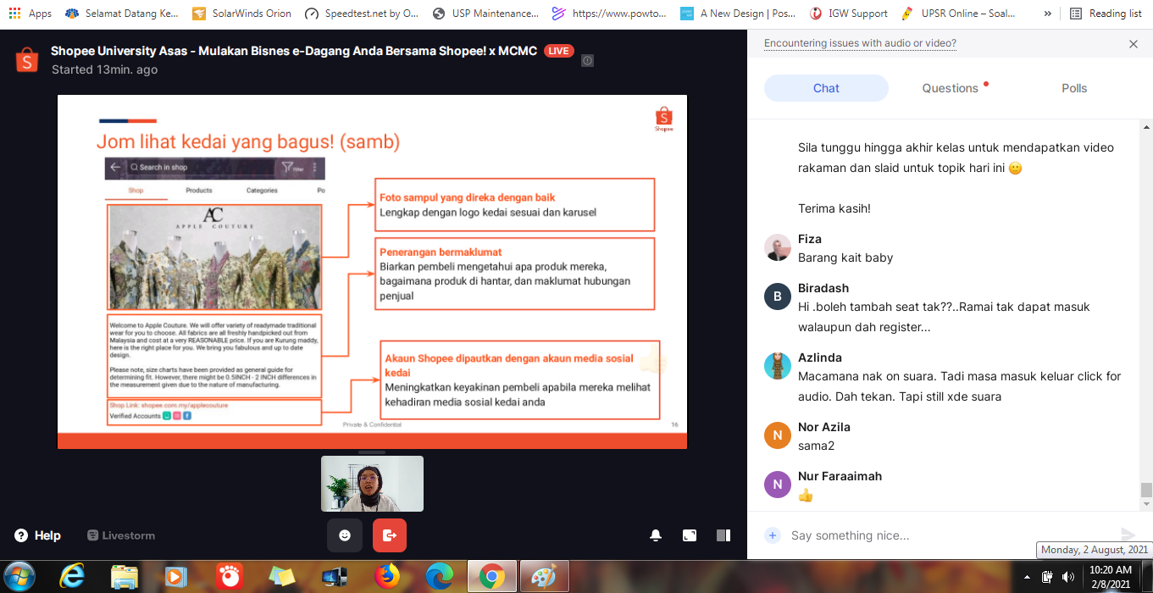Launch Microsoft Edge from taskbar
1153x593 pixels.
point(439,576)
